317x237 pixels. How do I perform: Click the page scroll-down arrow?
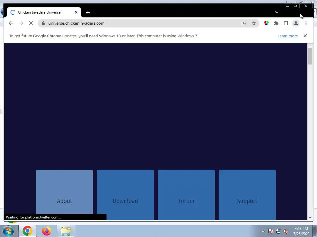310,218
